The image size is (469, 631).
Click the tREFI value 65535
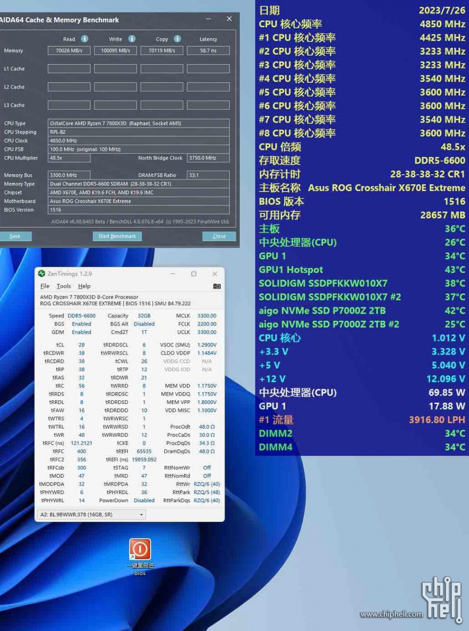point(144,451)
